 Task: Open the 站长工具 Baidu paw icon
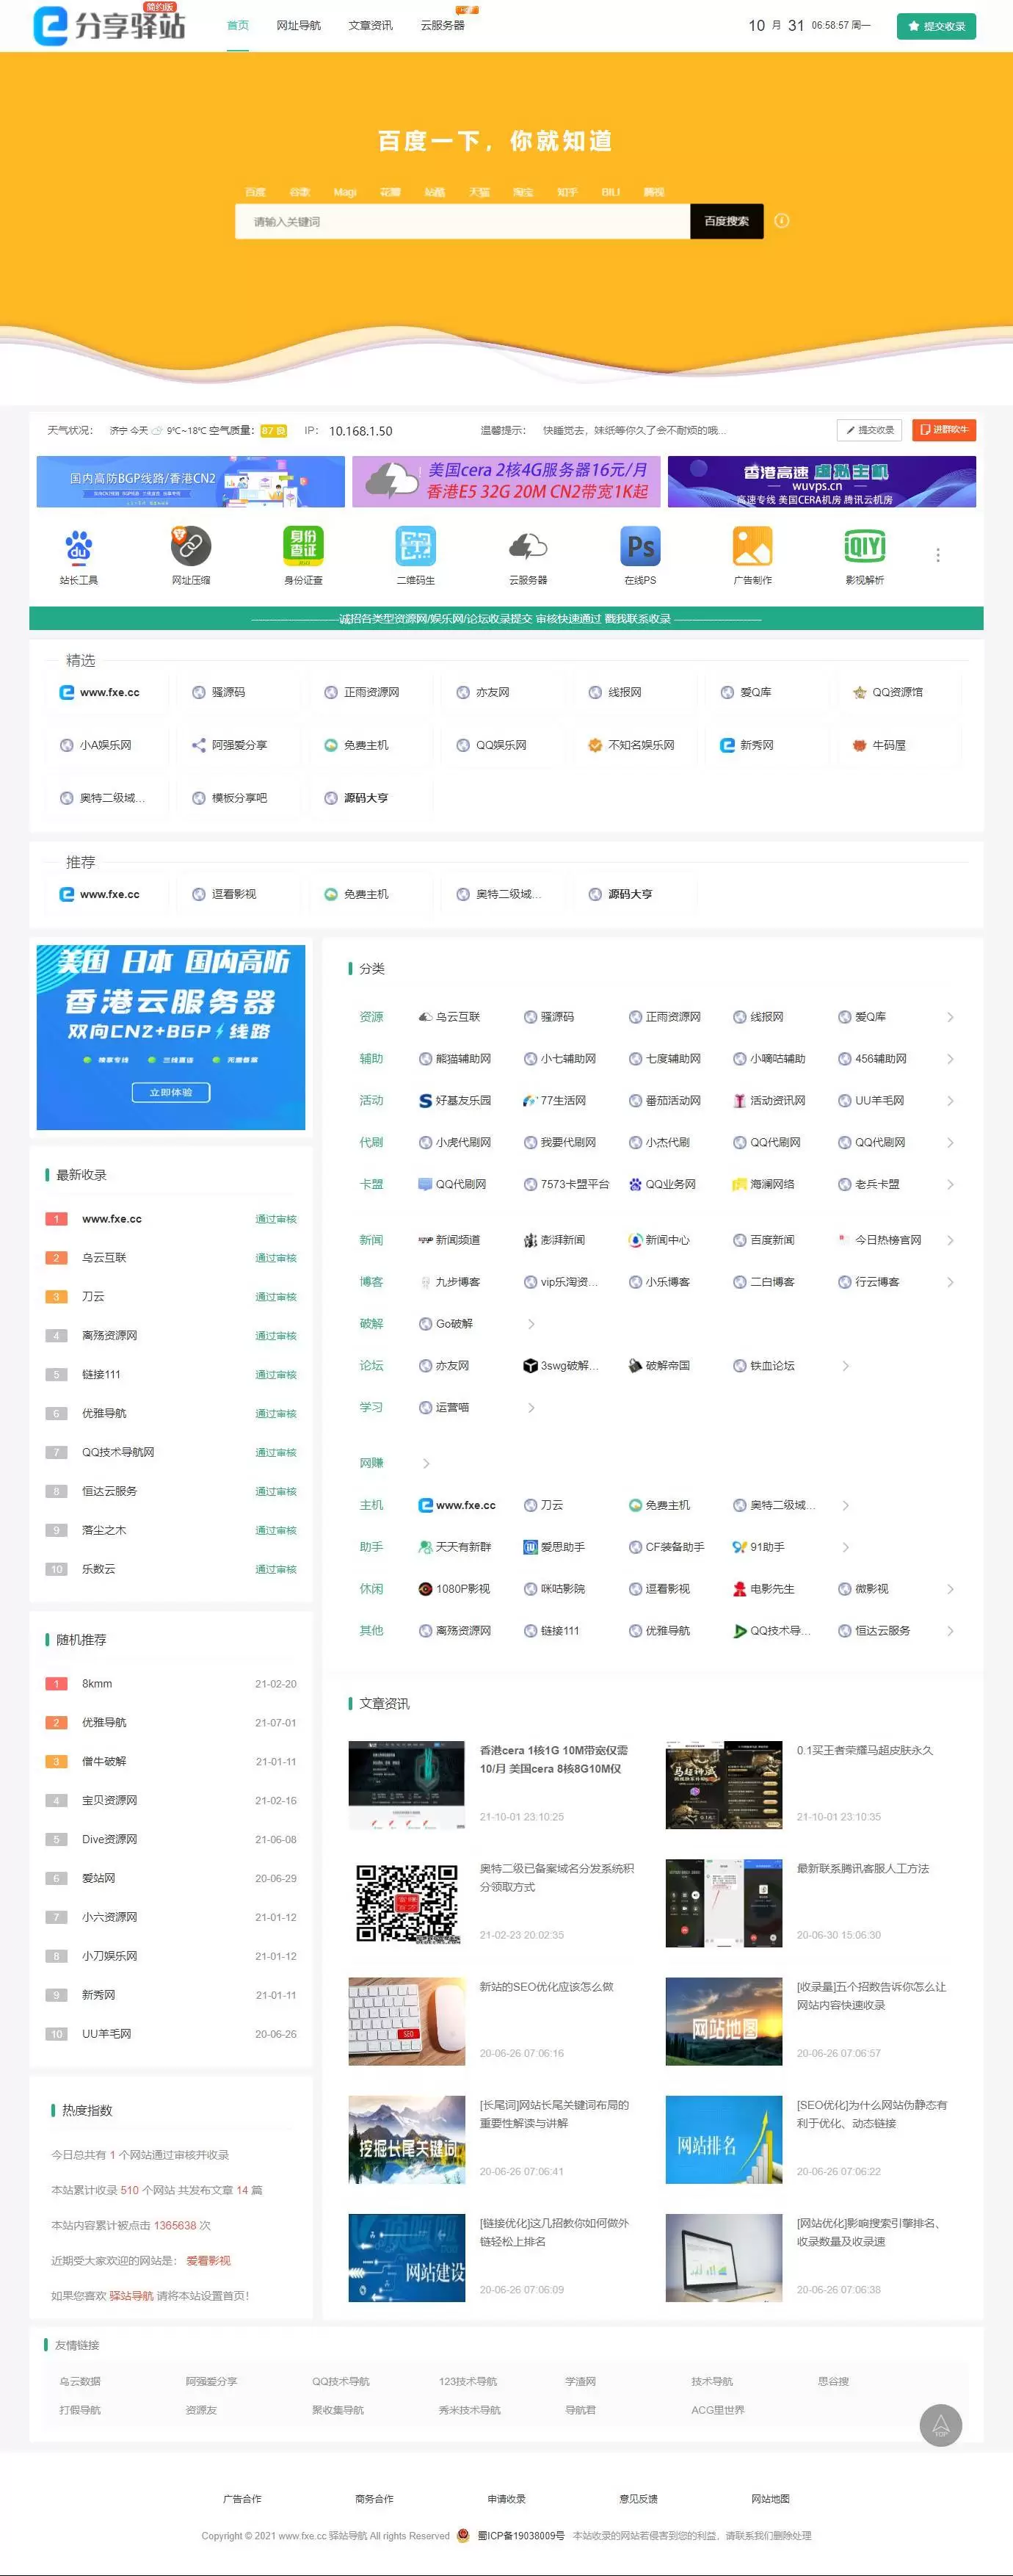click(79, 546)
